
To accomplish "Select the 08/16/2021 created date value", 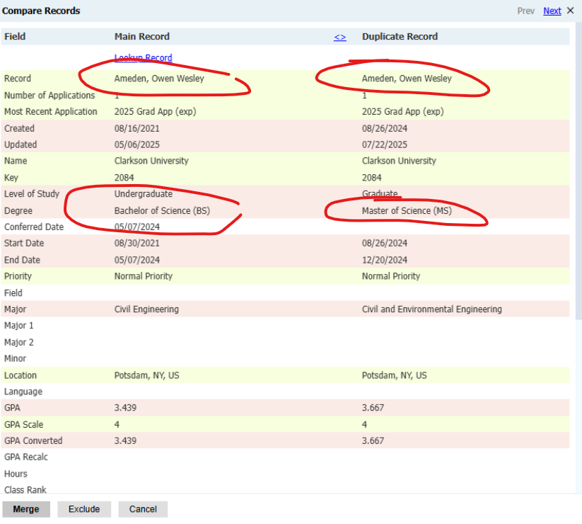I will tap(134, 128).
